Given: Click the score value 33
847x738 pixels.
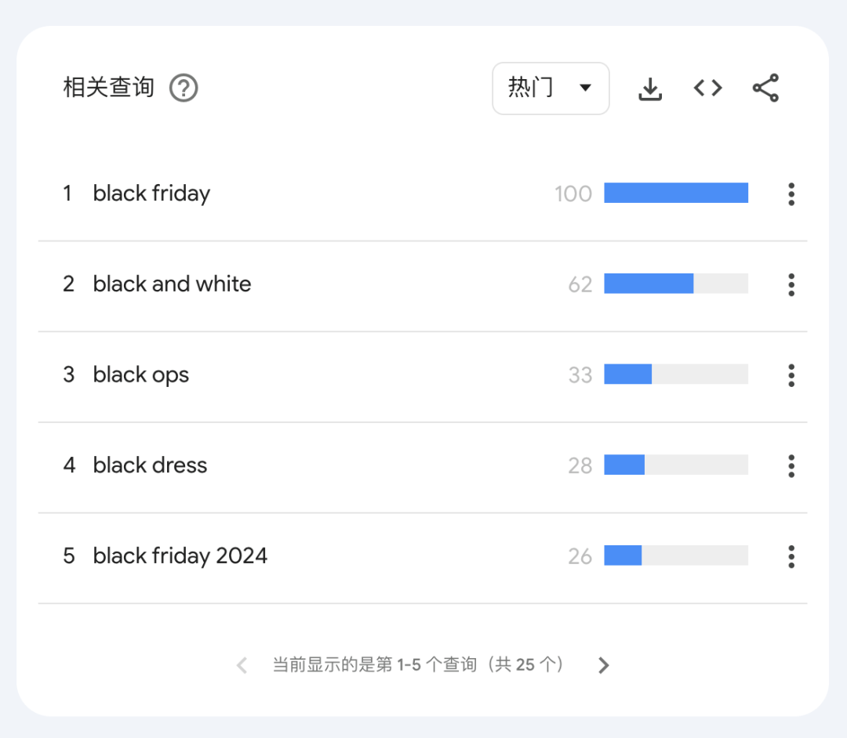Looking at the screenshot, I should tap(580, 375).
